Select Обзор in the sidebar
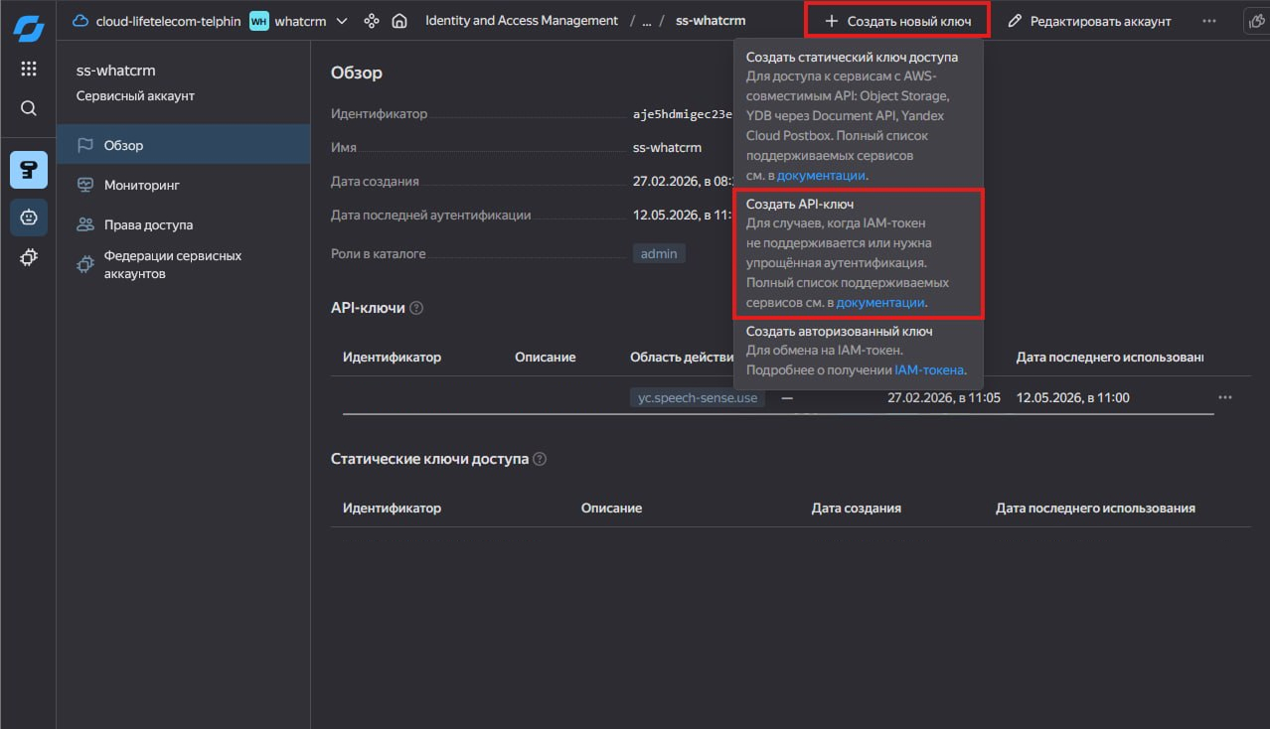Screen dimensions: 1270x729 [x=184, y=145]
